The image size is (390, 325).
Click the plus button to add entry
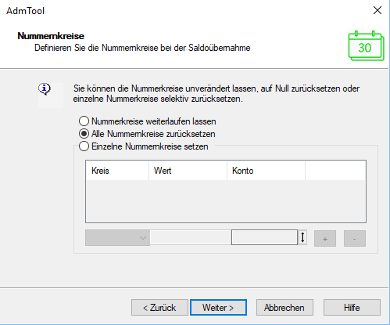pyautogui.click(x=325, y=239)
